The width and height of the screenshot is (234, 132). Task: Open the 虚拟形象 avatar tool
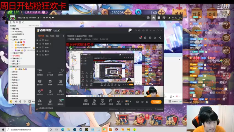pos(39,83)
